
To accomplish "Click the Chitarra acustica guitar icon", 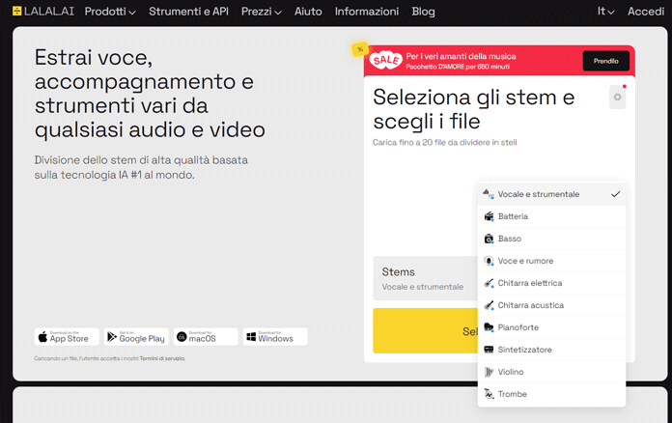I will pyautogui.click(x=489, y=305).
